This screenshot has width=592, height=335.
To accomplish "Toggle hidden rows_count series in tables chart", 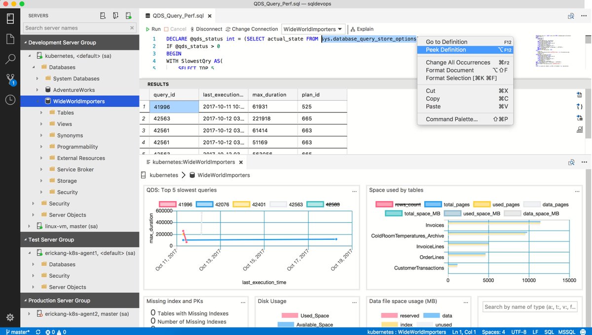I will tap(398, 204).
